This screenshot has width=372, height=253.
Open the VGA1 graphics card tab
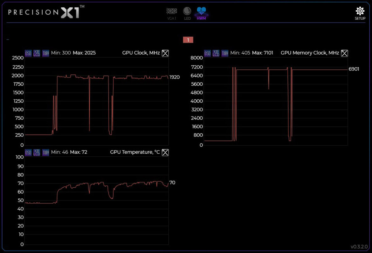tap(172, 13)
